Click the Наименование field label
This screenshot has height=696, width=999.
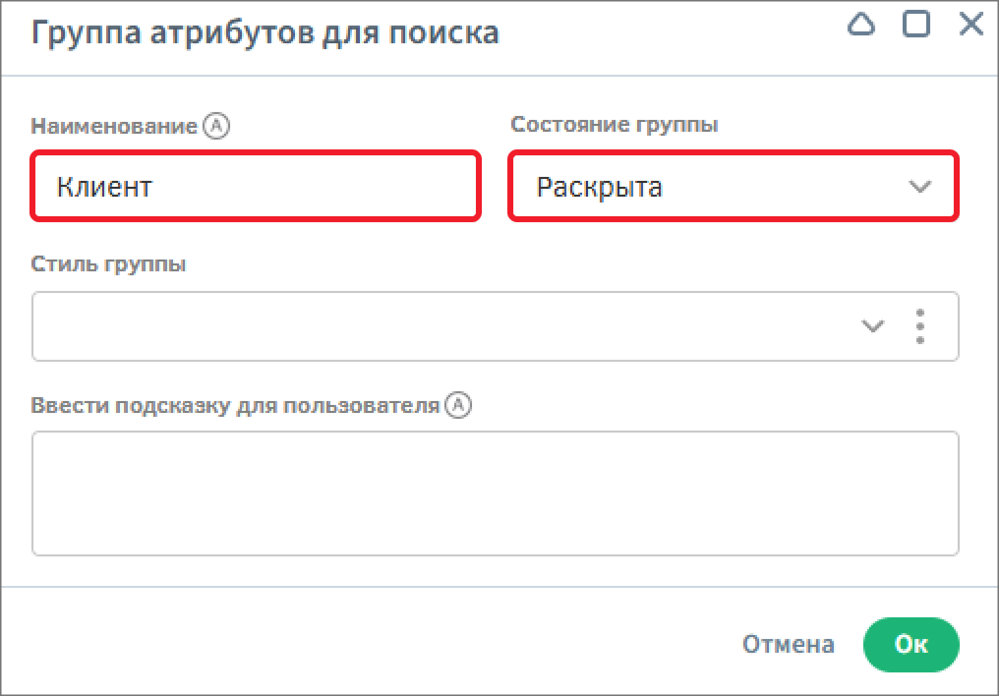pos(114,126)
